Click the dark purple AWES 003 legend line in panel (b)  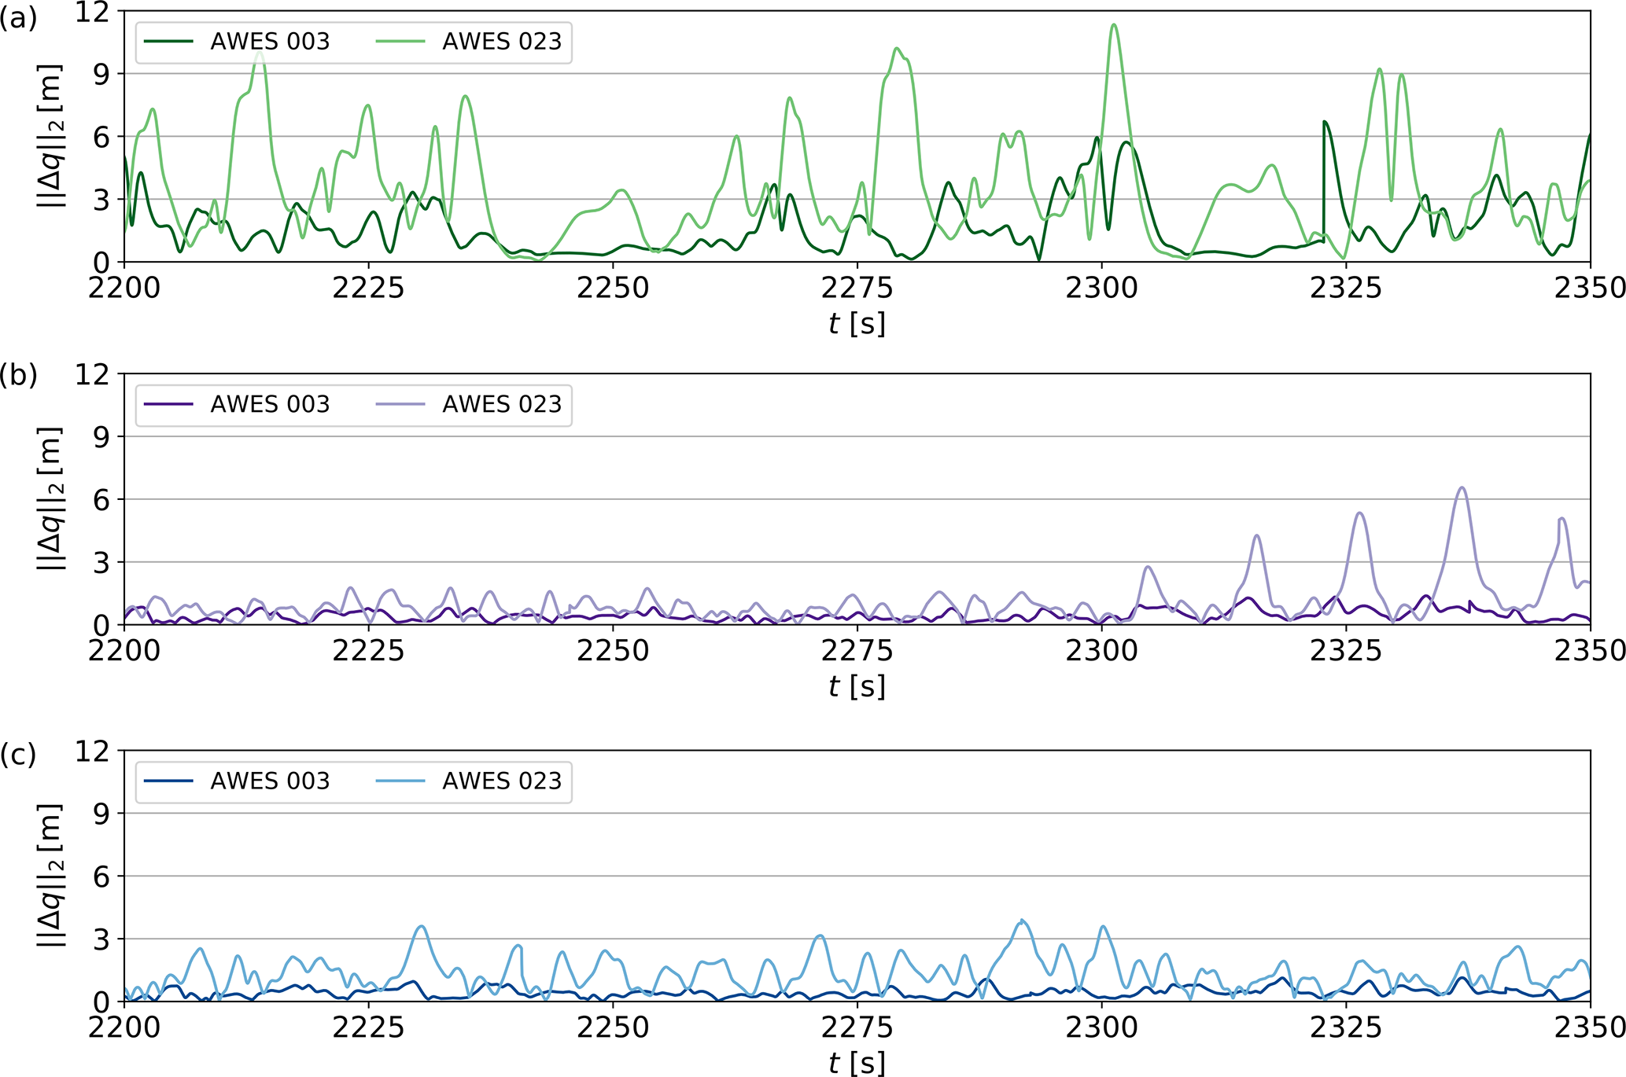[168, 404]
